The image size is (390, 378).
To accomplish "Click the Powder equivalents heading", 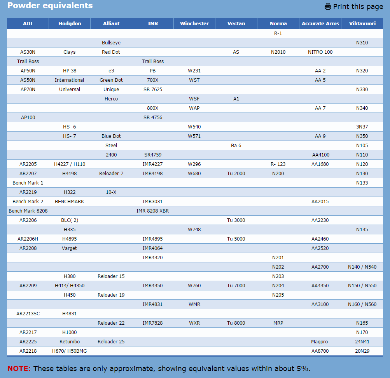I will click(x=50, y=5).
